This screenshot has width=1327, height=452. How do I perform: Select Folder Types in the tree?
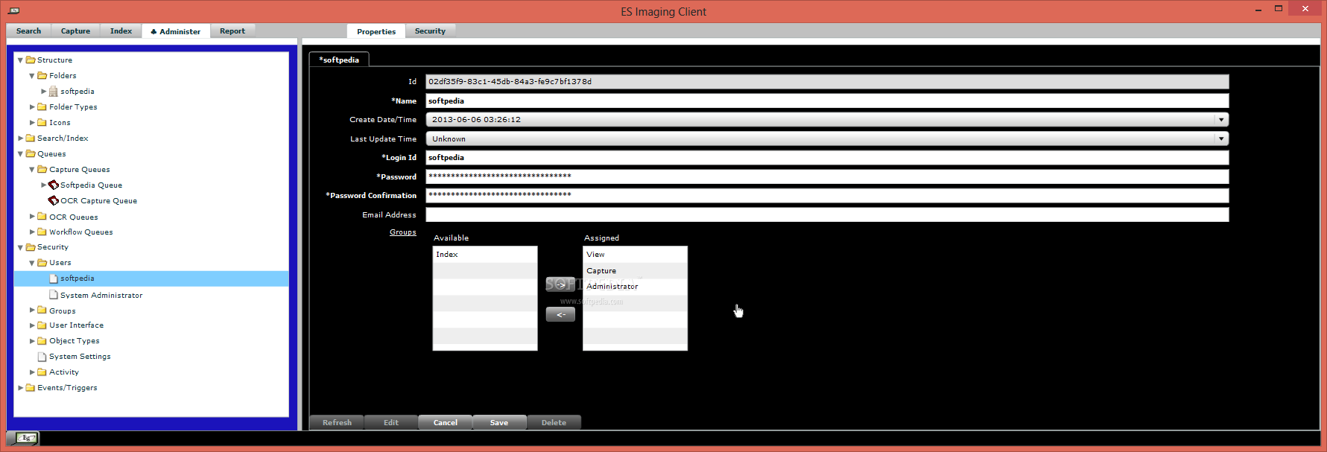(x=73, y=107)
